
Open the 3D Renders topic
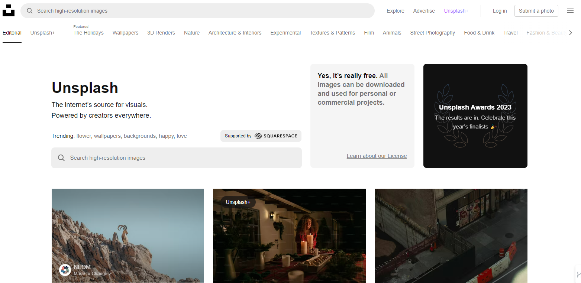(161, 33)
